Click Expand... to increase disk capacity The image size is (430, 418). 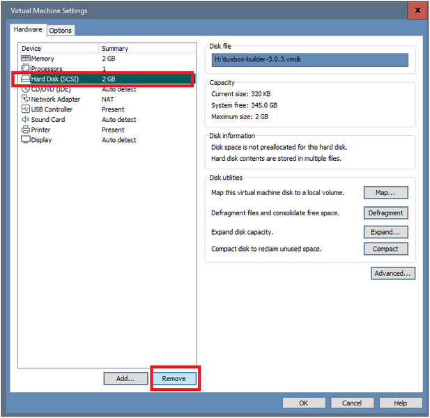tap(385, 232)
